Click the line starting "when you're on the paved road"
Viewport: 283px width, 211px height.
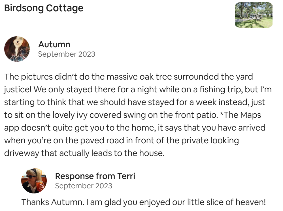pyautogui.click(x=122, y=140)
